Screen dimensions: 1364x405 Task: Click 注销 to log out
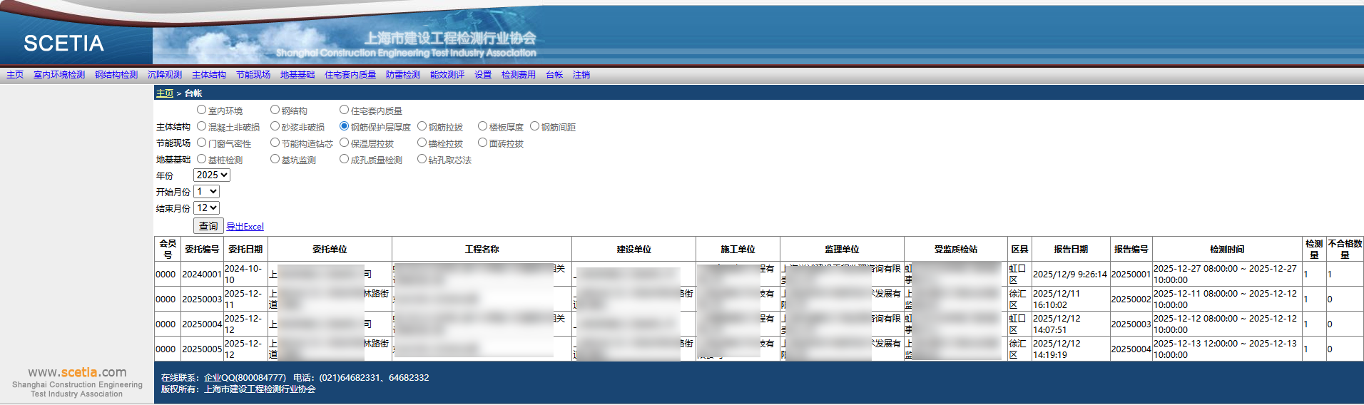click(581, 75)
